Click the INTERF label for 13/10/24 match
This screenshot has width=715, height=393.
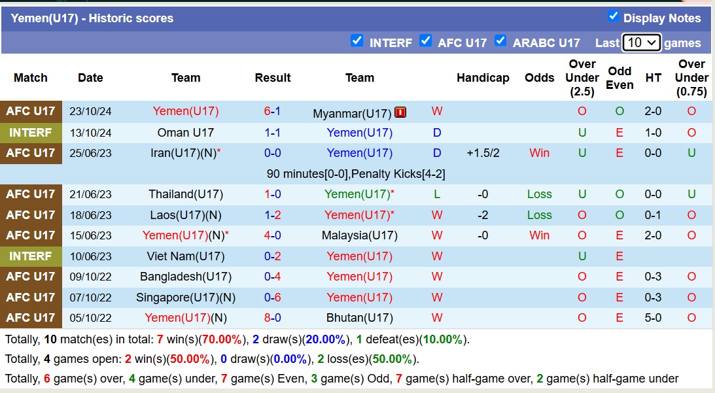pyautogui.click(x=31, y=133)
